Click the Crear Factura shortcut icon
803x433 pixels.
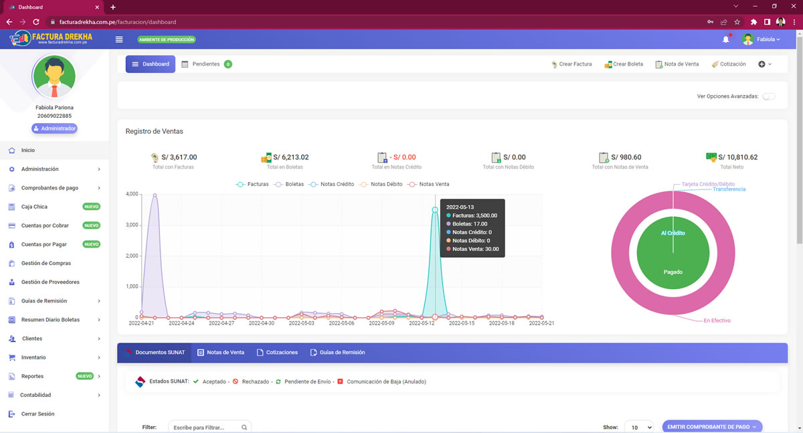554,64
